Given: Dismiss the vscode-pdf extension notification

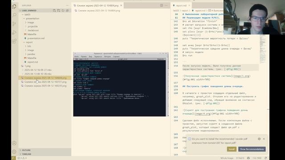Looking at the screenshot, I should [x=264, y=139].
